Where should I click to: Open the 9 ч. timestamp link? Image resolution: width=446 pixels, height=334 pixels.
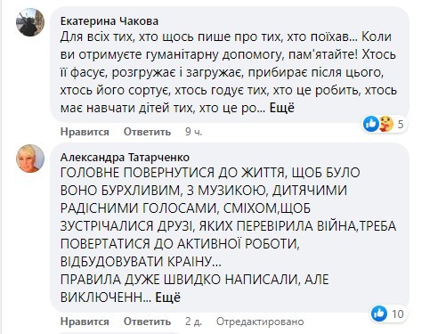pos(193,132)
